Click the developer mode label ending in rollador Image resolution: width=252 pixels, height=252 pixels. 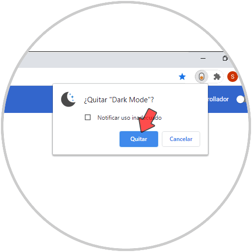pyautogui.click(x=218, y=99)
